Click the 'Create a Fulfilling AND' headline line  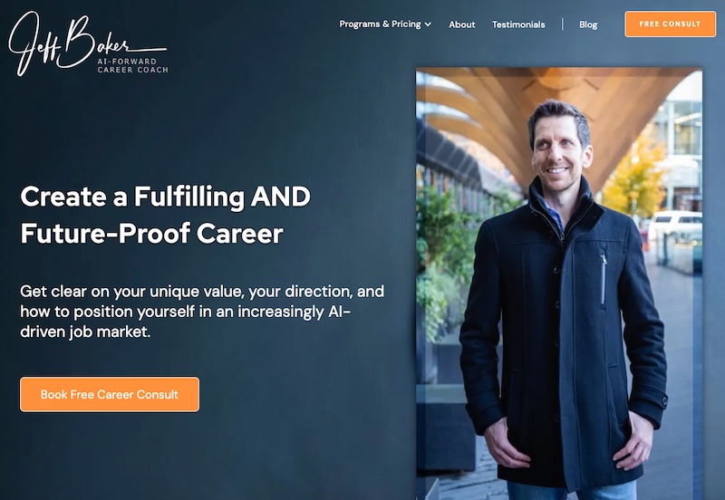click(166, 197)
